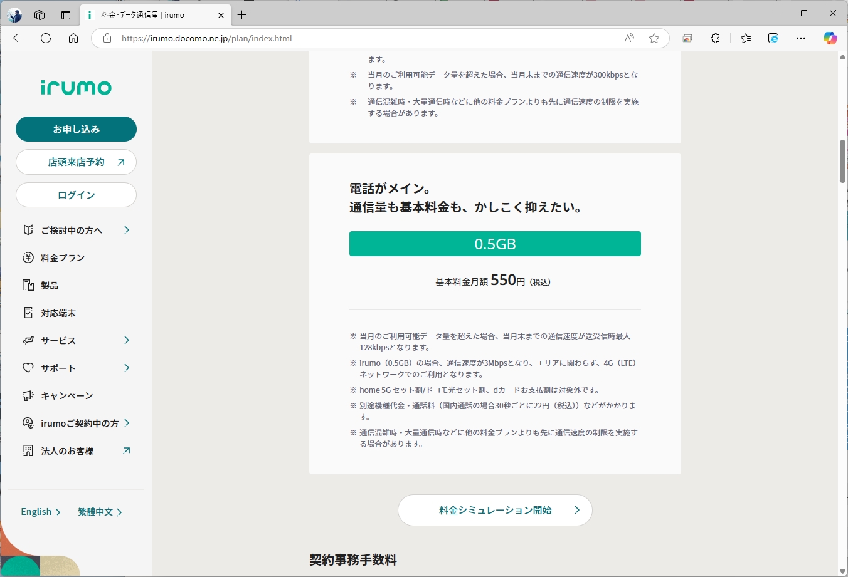
Task: Close the irumo browser tab
Action: [x=221, y=15]
